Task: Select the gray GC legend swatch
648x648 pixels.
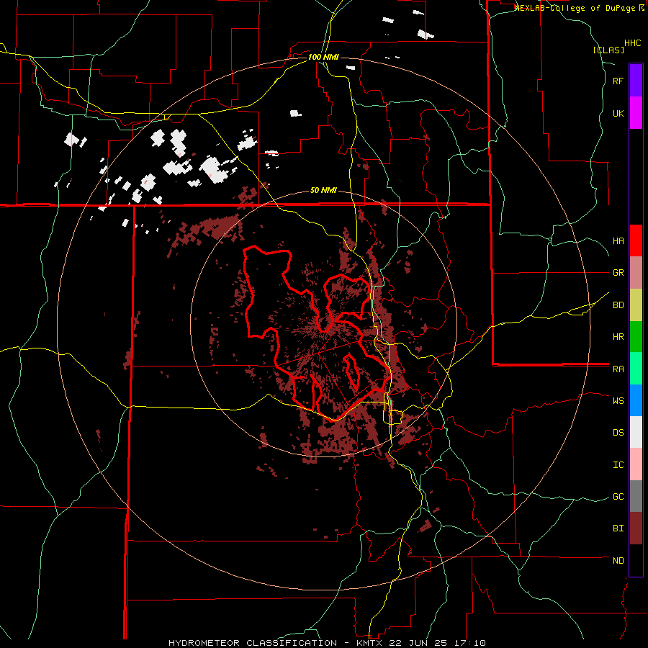Action: coord(636,496)
